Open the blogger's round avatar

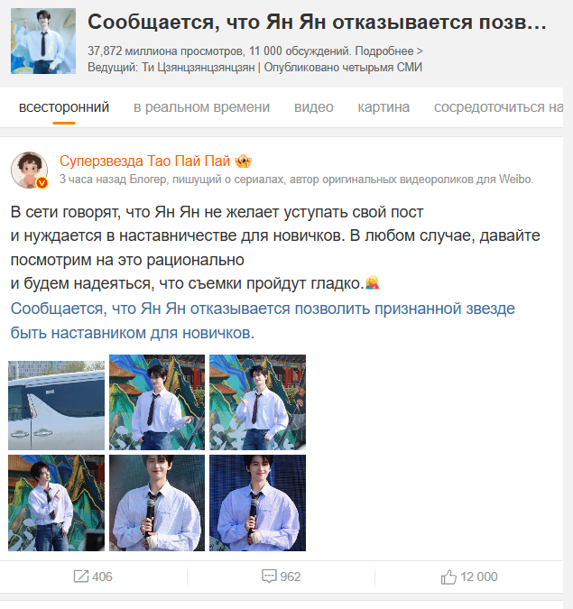point(29,171)
